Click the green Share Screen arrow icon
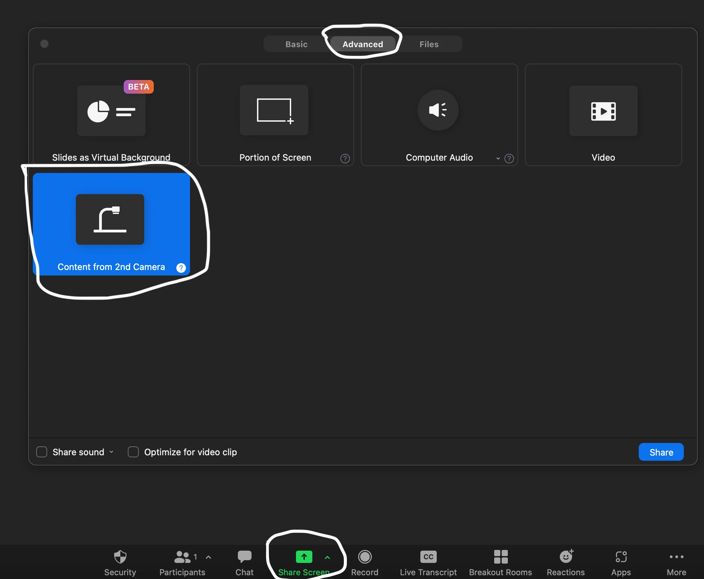 [x=304, y=557]
